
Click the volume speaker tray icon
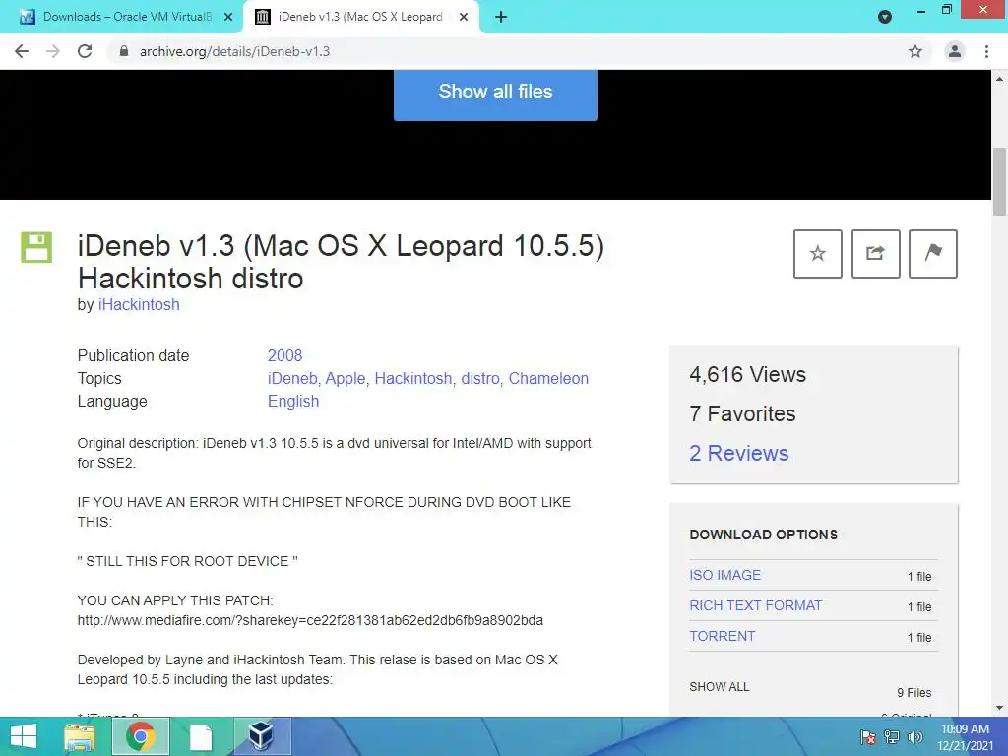pyautogui.click(x=914, y=737)
